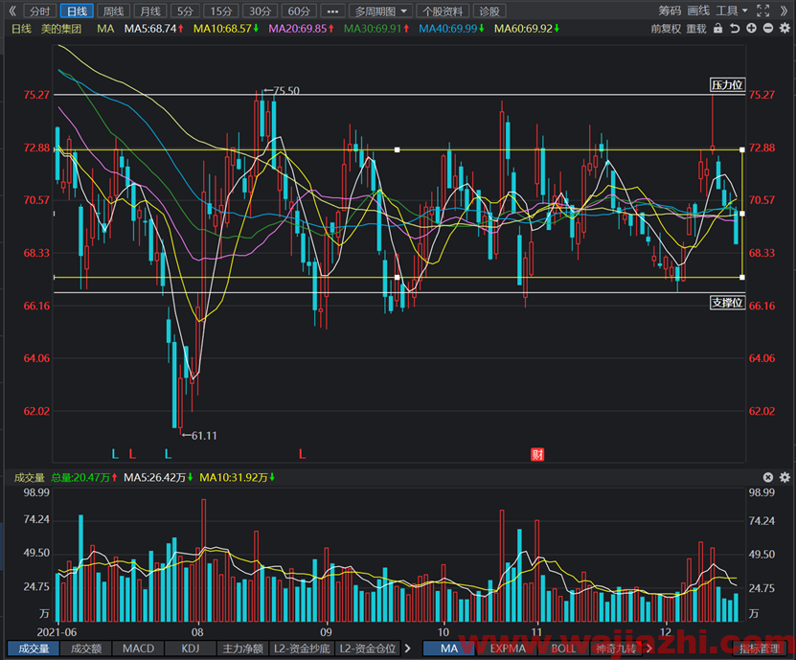
Task: Close the volume indicator panel
Action: [x=768, y=477]
